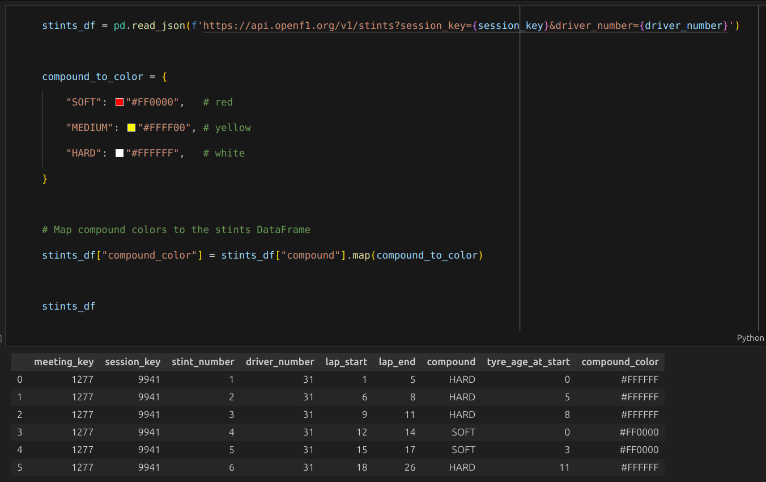
Task: Click tyre_age_at_start value 11 in the table
Action: [564, 467]
